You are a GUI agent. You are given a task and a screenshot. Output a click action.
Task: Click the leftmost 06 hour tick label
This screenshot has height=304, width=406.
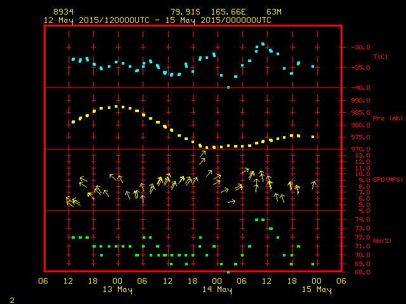click(44, 281)
